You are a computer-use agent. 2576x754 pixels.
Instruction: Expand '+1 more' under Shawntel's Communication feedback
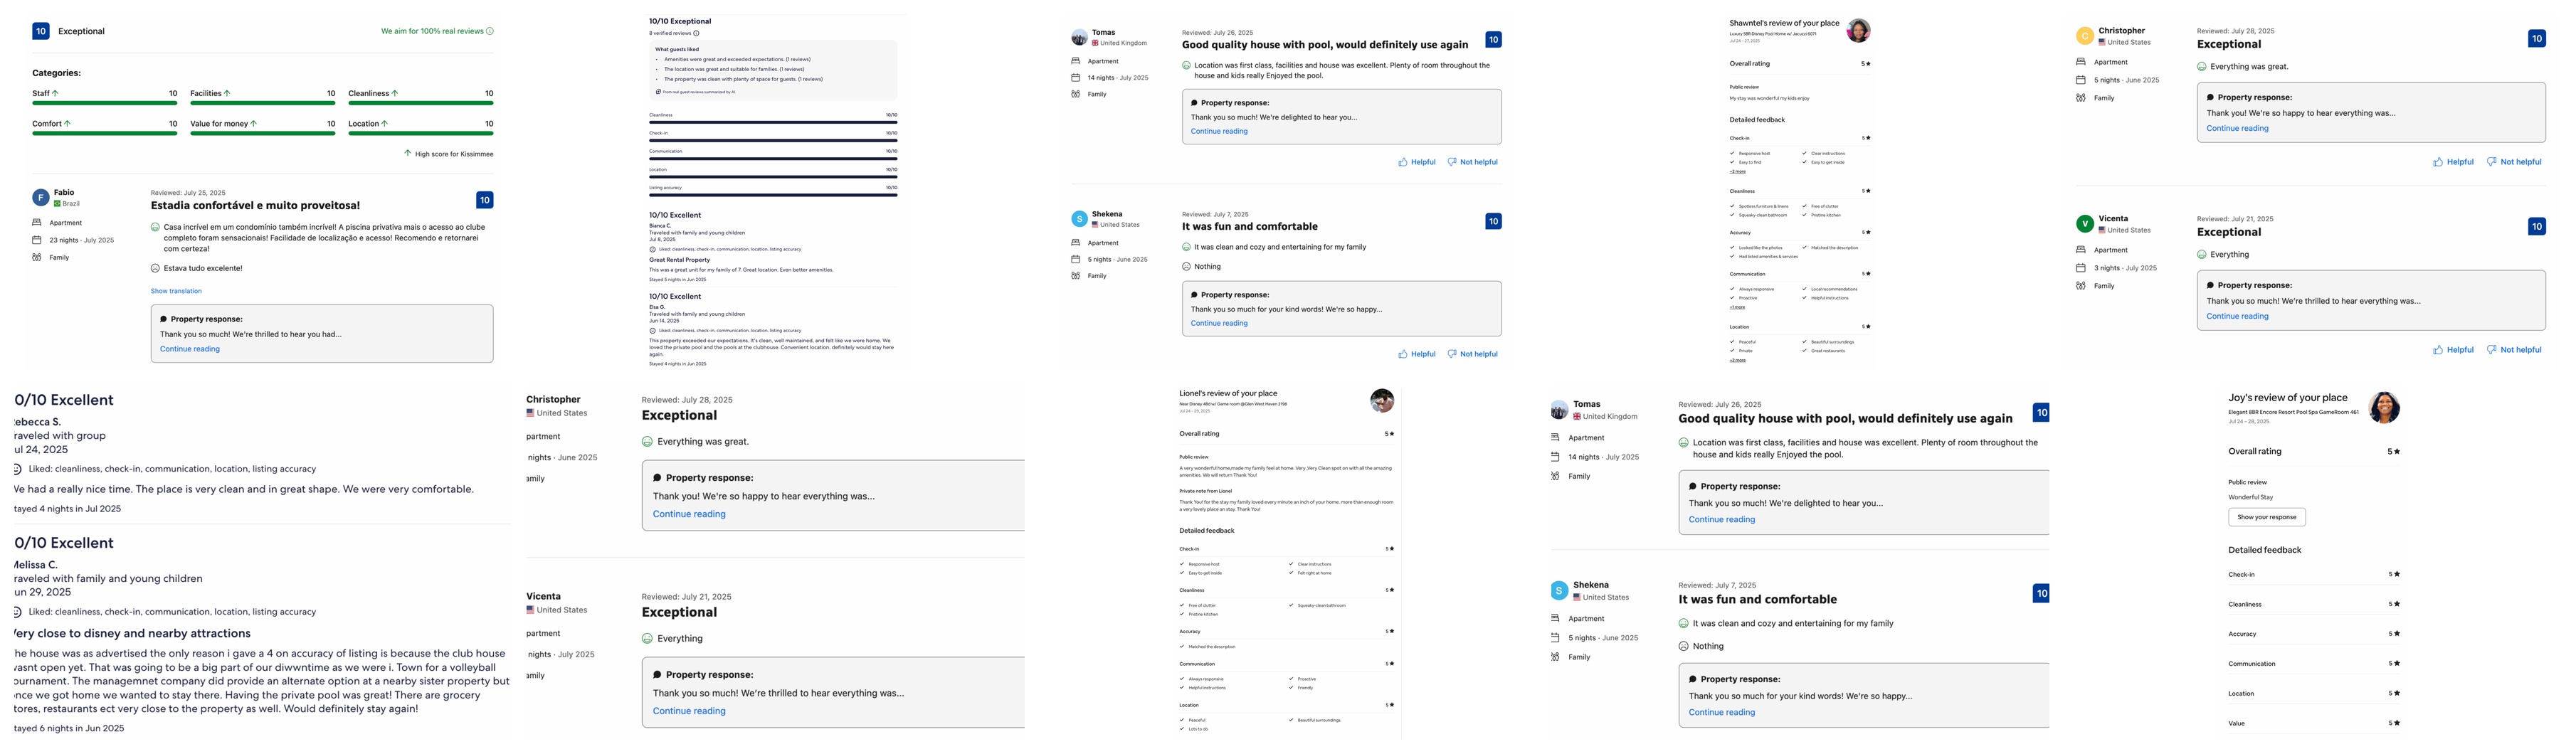click(x=1737, y=307)
